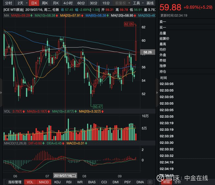Screen dimensions: 215x185
Task: Show the 分价 price distribution tab
Action: tap(178, 182)
